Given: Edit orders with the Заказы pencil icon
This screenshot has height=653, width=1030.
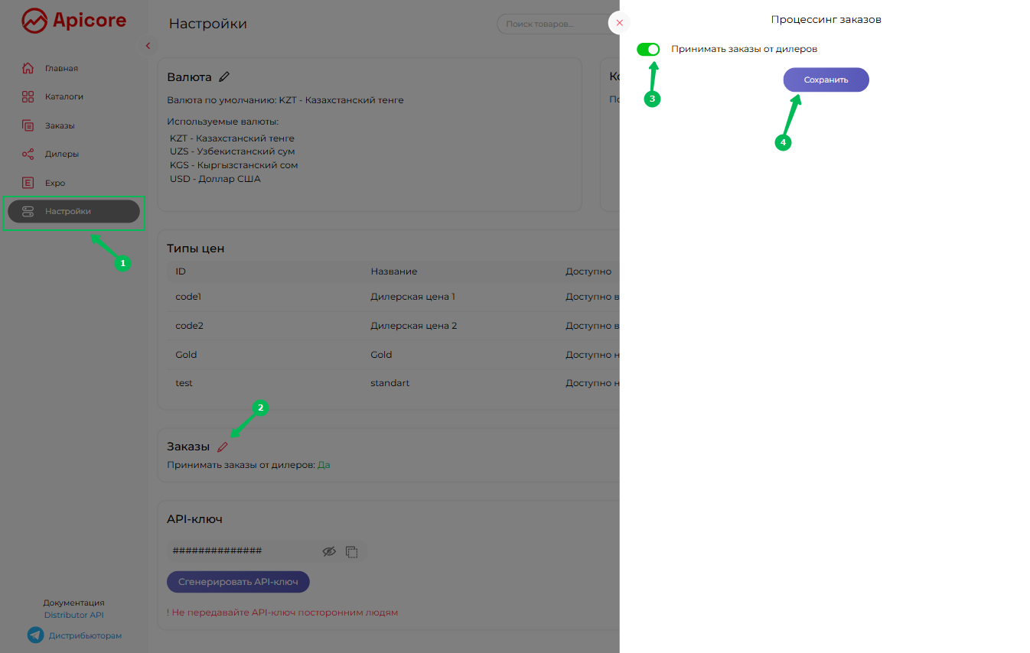Looking at the screenshot, I should (x=223, y=447).
